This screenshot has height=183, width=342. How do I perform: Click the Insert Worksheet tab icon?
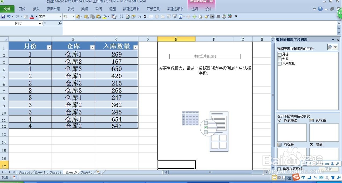tap(99, 172)
